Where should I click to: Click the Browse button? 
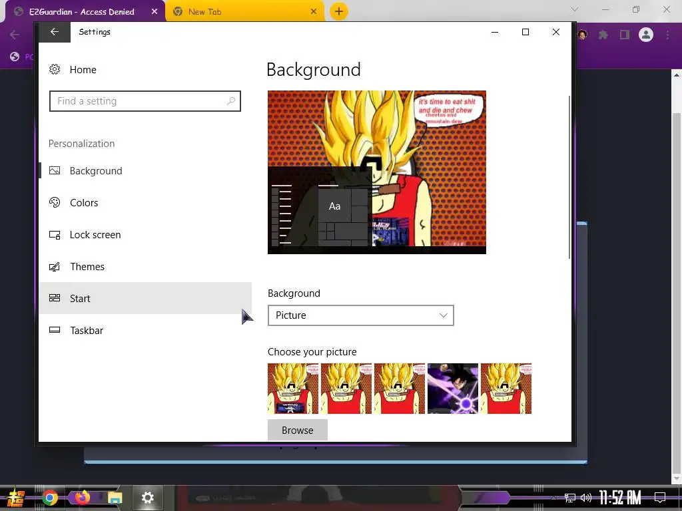298,430
